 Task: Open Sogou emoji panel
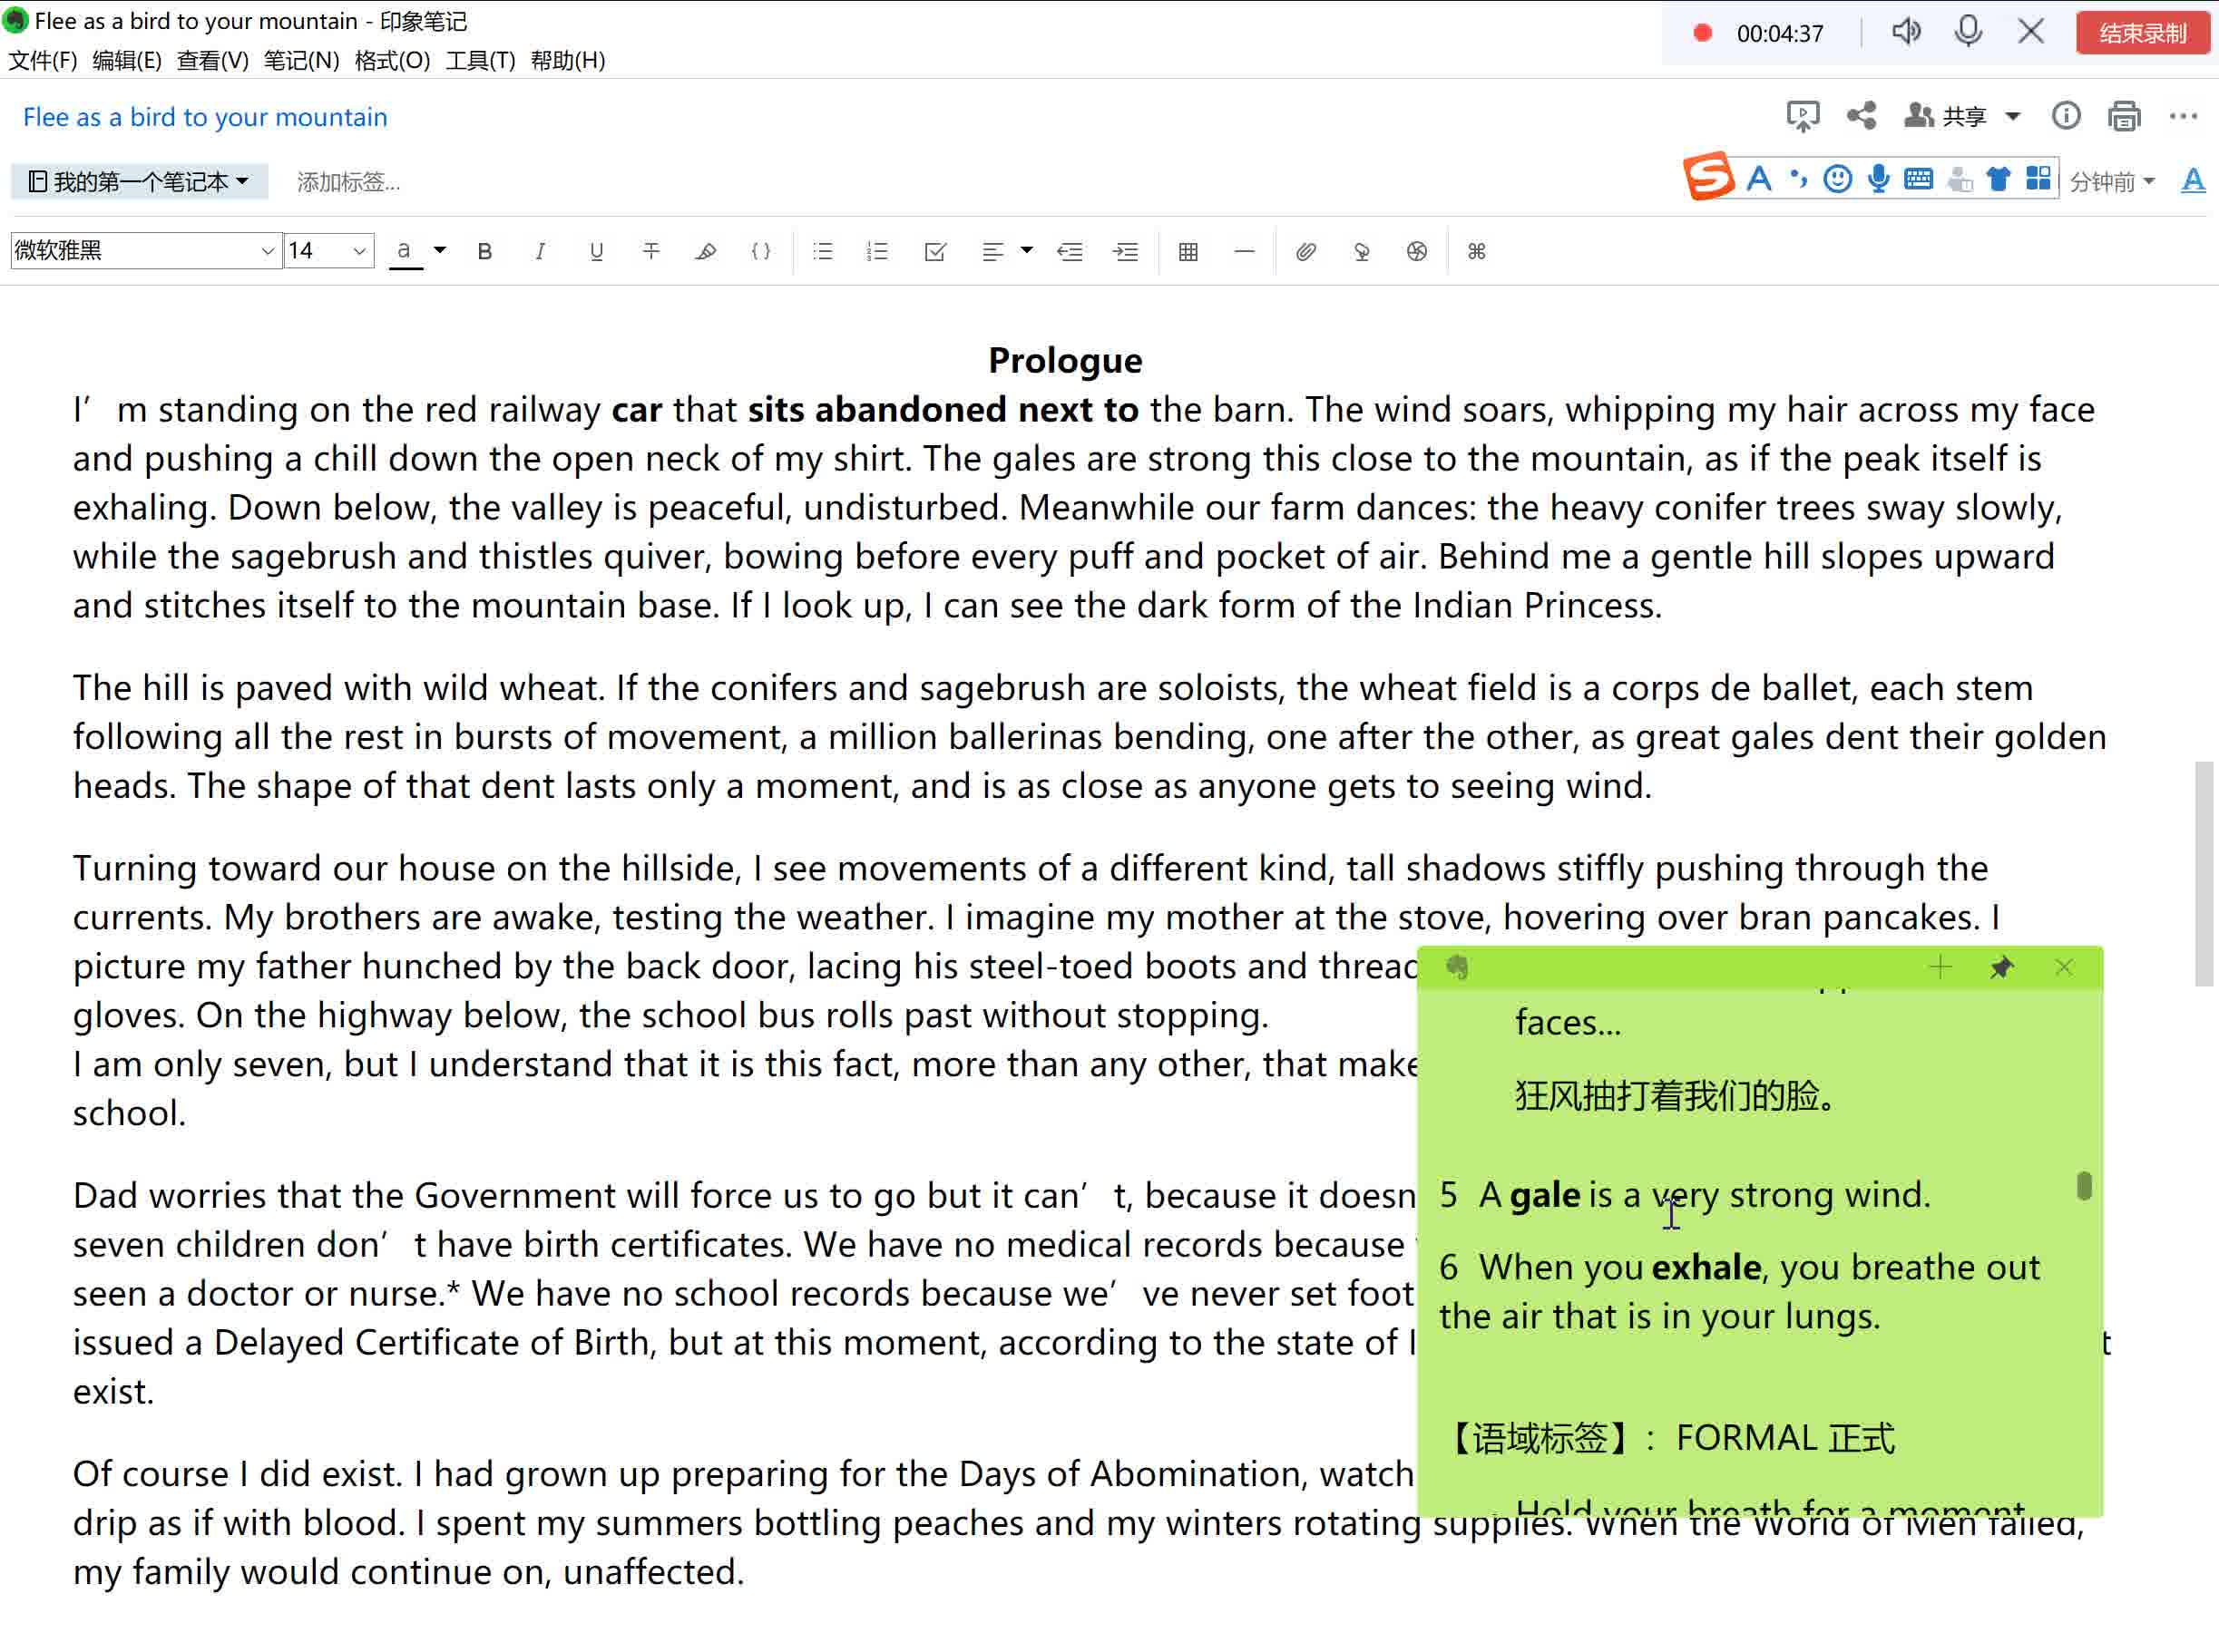[1837, 179]
